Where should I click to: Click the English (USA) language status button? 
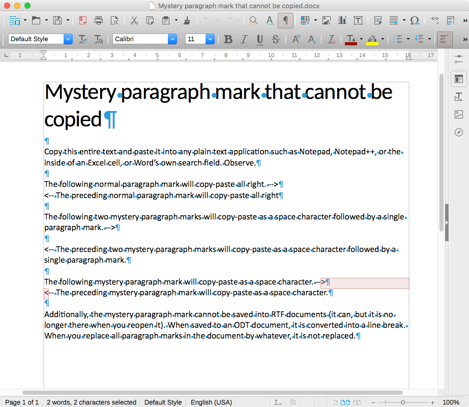211,402
